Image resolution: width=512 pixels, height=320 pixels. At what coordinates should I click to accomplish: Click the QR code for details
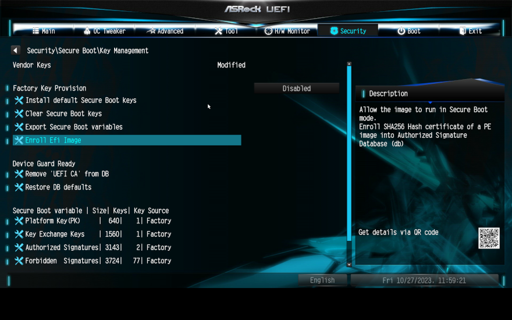coord(489,238)
